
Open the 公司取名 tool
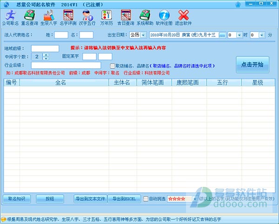pyautogui.click(x=10, y=17)
